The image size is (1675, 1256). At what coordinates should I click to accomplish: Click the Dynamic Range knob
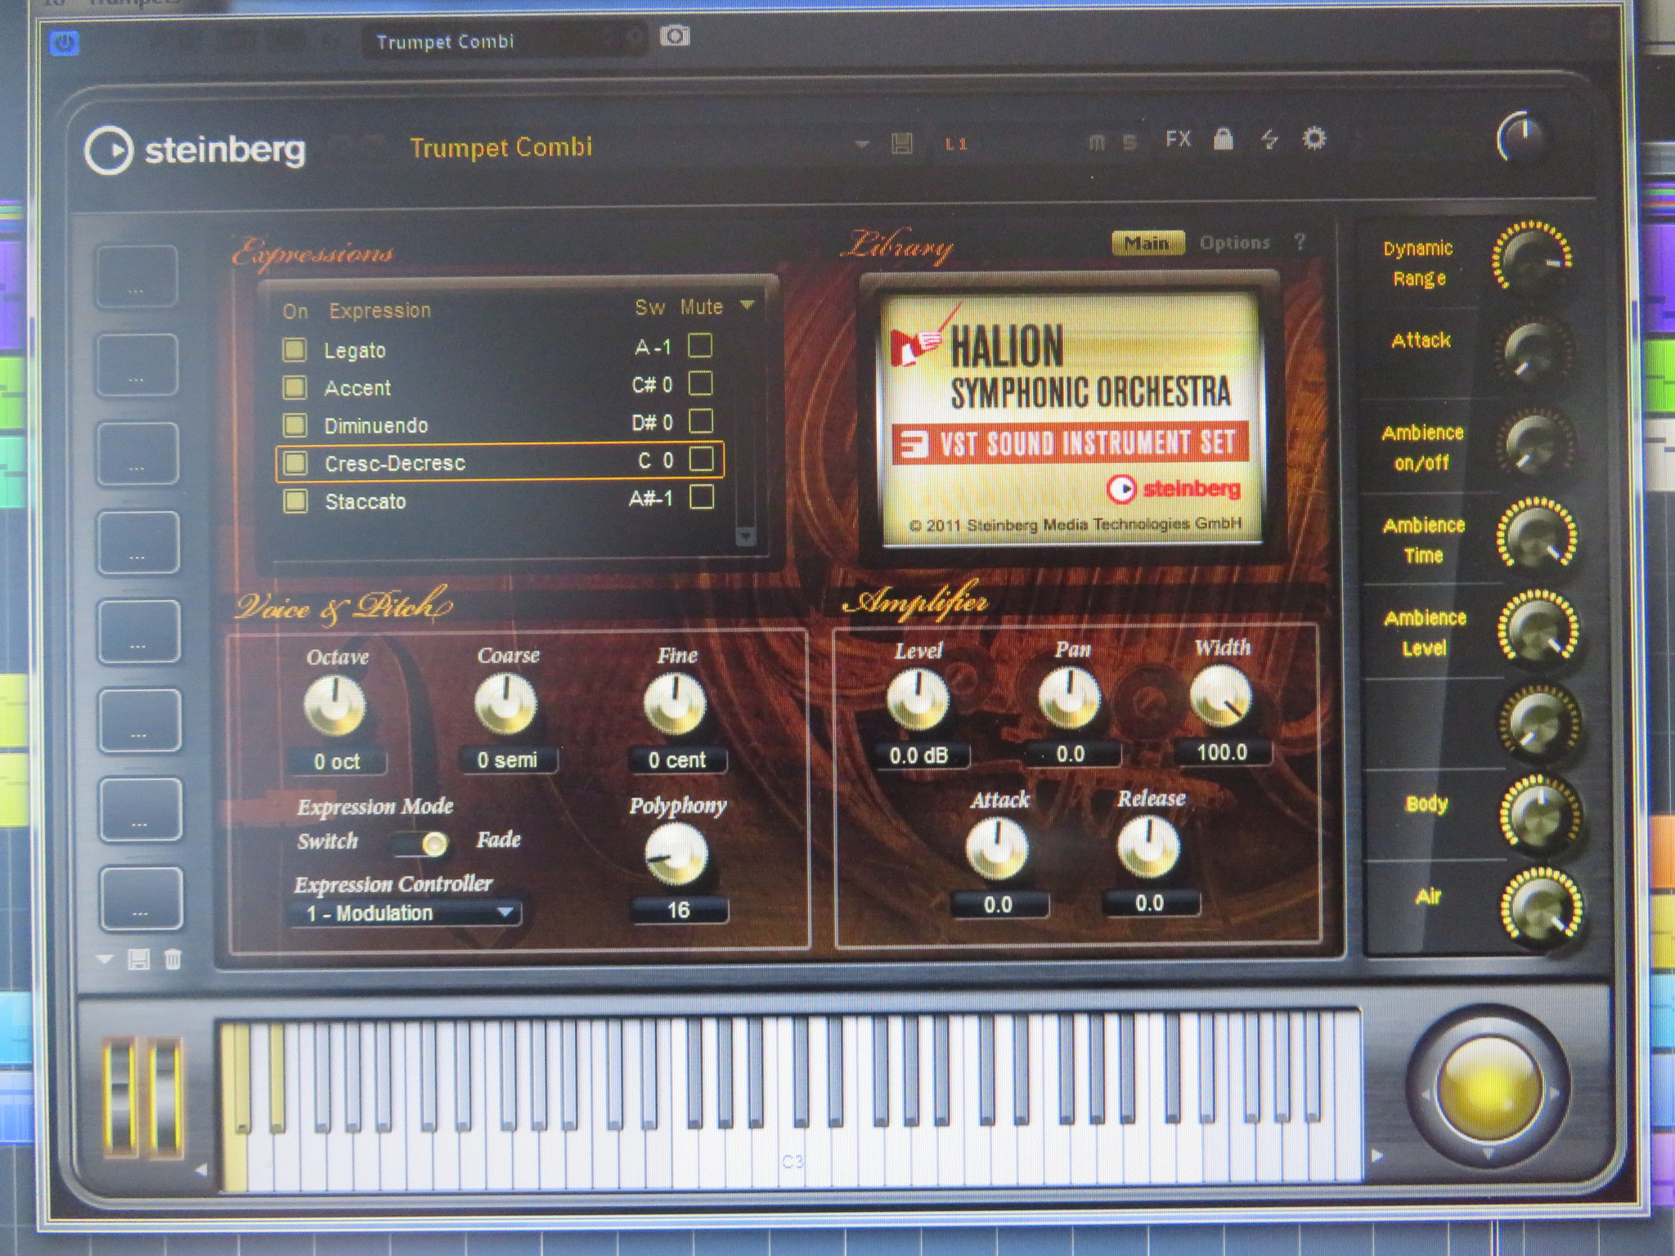pos(1533,258)
